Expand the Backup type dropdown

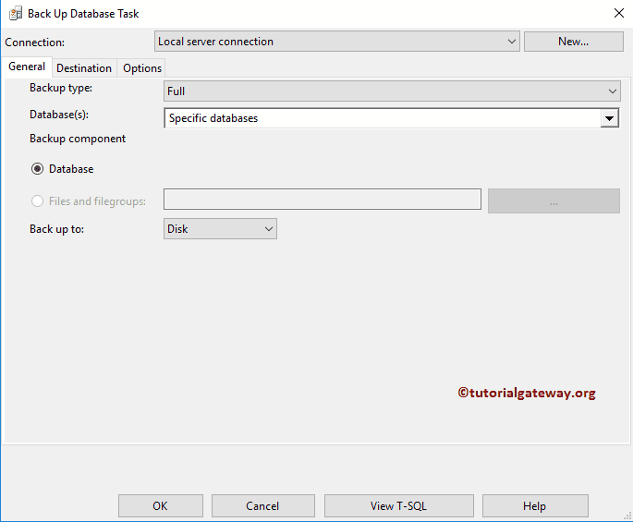coord(392,91)
